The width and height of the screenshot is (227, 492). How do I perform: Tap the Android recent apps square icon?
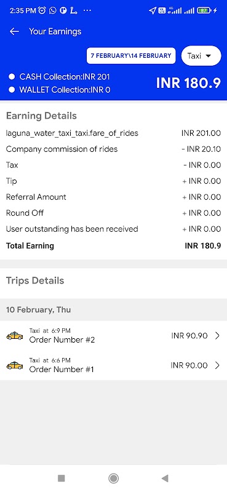click(62, 478)
